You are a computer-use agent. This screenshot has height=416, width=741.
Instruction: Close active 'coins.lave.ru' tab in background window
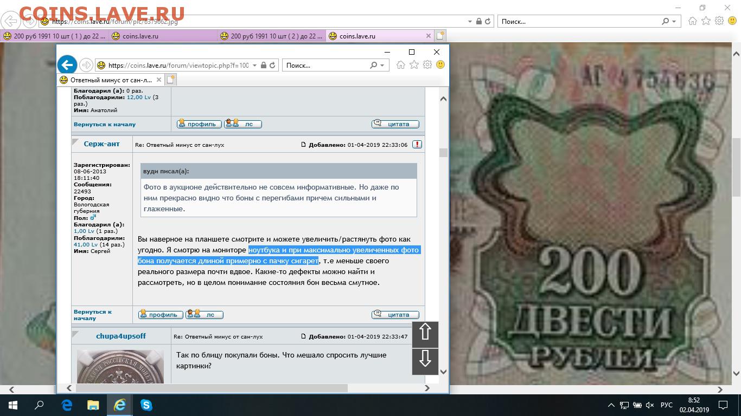tap(429, 36)
